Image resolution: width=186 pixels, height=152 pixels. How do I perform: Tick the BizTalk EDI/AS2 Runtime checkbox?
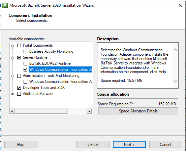tap(25, 63)
